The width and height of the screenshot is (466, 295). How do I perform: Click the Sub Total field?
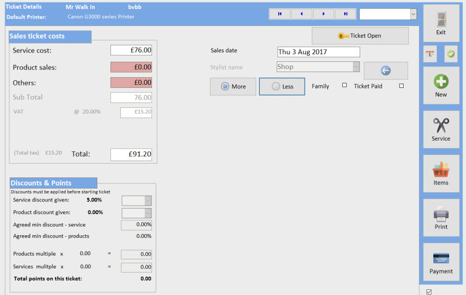point(131,98)
